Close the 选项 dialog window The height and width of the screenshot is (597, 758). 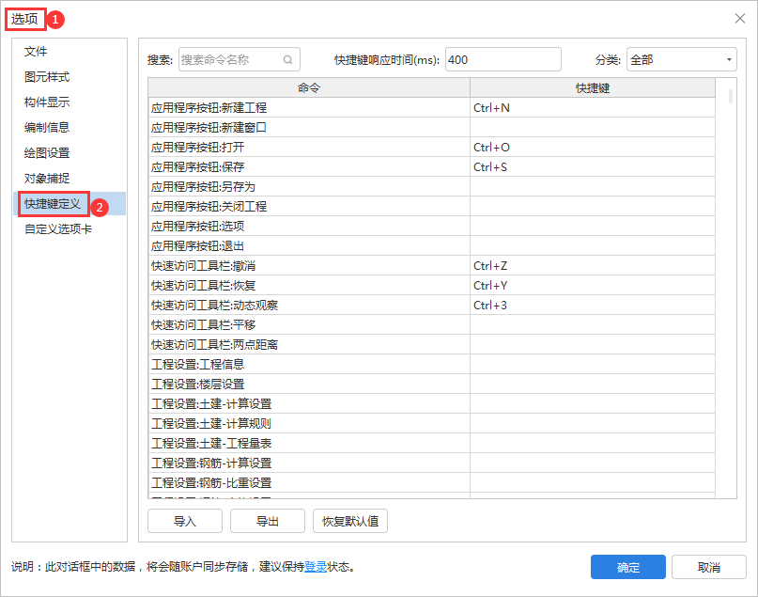739,19
